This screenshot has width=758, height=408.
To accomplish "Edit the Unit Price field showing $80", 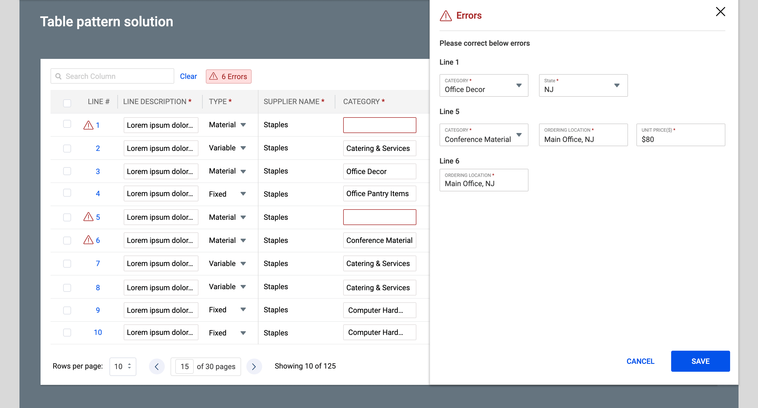I will pyautogui.click(x=681, y=135).
